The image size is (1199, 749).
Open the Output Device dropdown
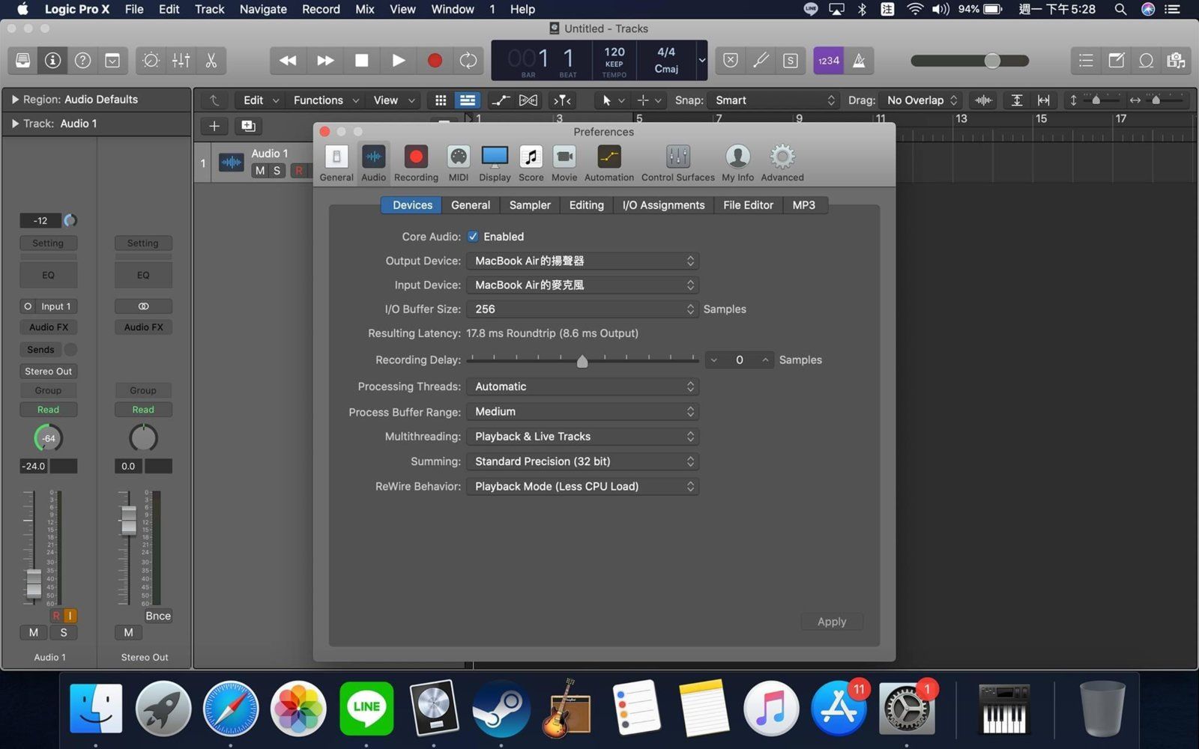[x=582, y=261]
